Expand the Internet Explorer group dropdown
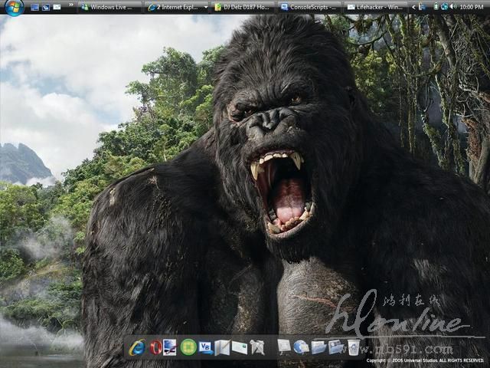The width and height of the screenshot is (490, 368). [x=204, y=7]
